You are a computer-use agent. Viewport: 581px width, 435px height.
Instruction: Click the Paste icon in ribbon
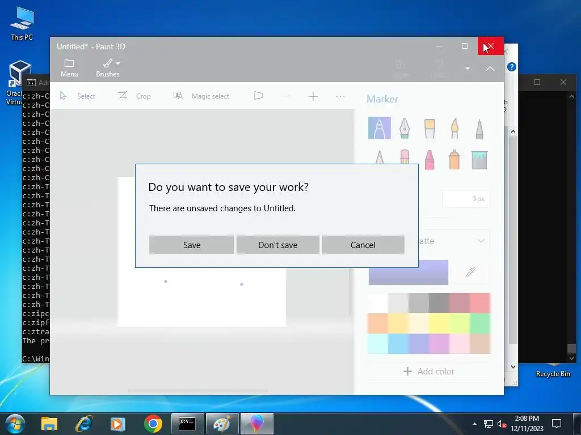[401, 68]
